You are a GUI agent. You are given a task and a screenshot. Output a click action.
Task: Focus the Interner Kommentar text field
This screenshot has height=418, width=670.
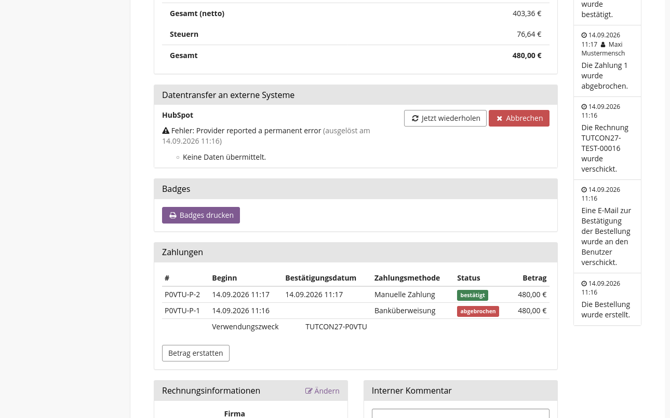[461, 413]
